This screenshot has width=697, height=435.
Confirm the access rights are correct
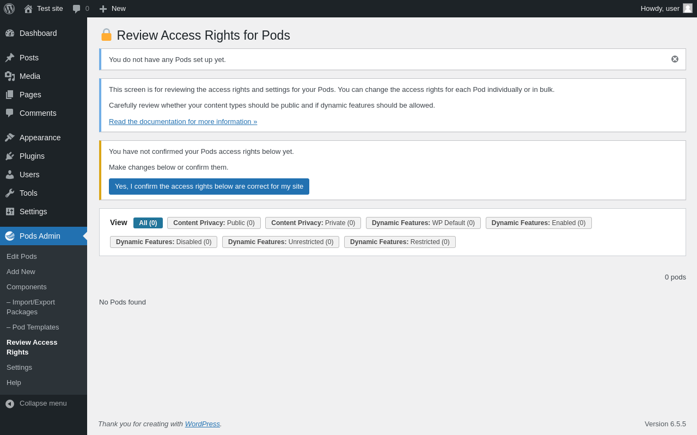(209, 187)
